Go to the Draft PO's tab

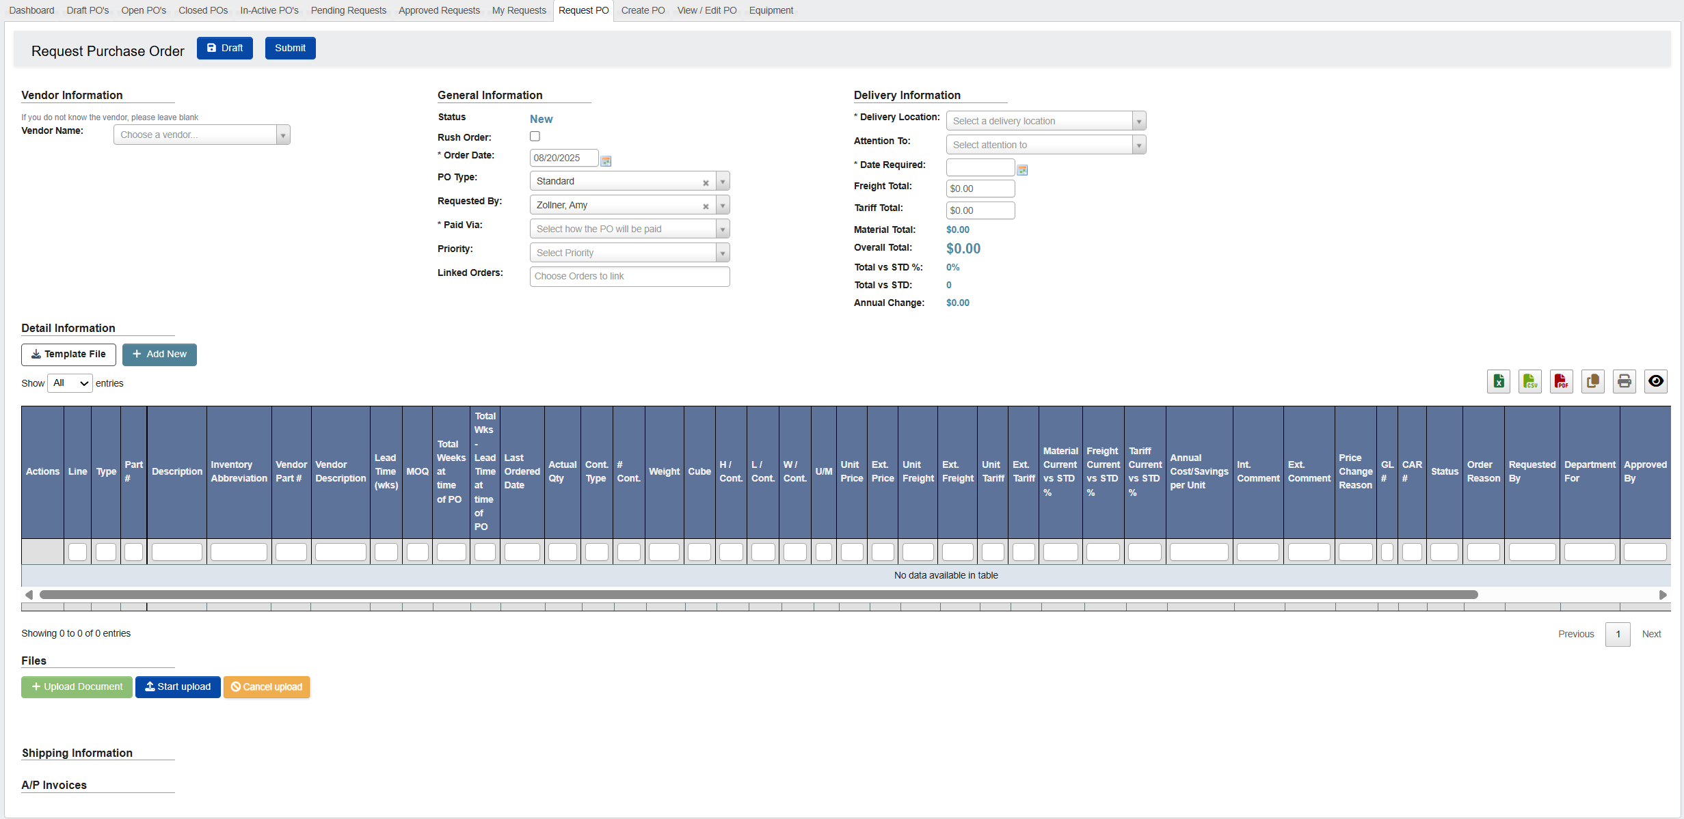[88, 10]
